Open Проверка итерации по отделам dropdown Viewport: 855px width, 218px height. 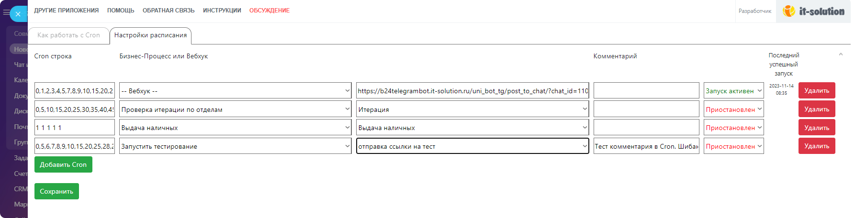point(235,109)
